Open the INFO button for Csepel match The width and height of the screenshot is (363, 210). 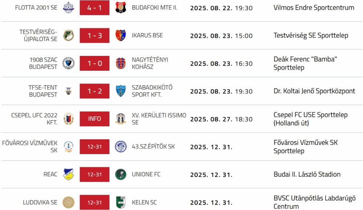pyautogui.click(x=94, y=119)
